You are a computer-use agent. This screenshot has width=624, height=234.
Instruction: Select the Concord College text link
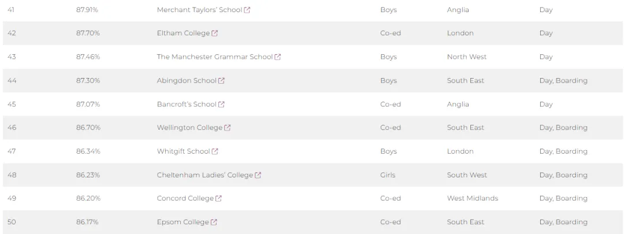point(185,199)
